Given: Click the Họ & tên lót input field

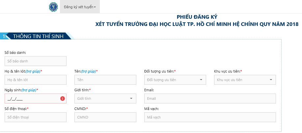Looking at the screenshot, I should [x=36, y=80].
